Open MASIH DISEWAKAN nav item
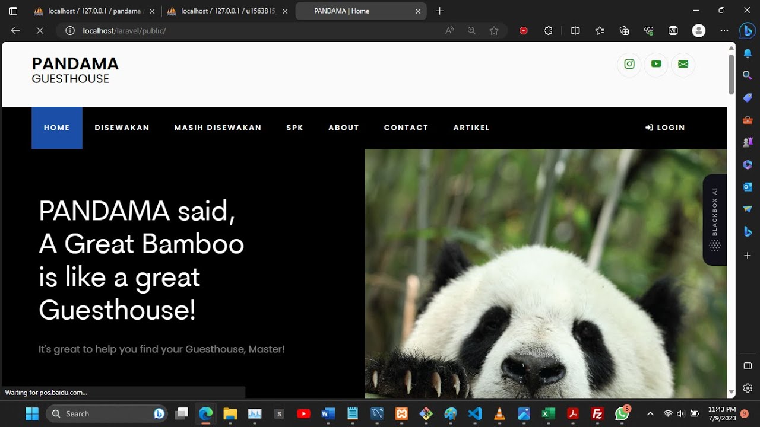Screen dimensions: 760x427 click(218, 128)
